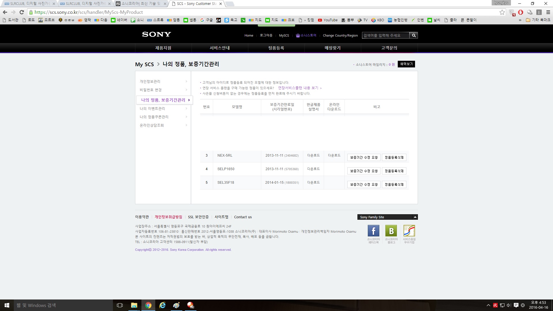The width and height of the screenshot is (553, 311).
Task: Open 제품지원 navigation menu
Action: 163,48
